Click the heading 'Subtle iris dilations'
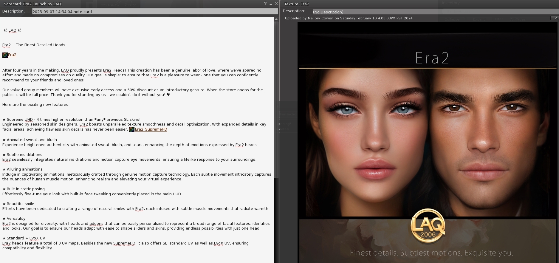The width and height of the screenshot is (559, 263). (22, 155)
